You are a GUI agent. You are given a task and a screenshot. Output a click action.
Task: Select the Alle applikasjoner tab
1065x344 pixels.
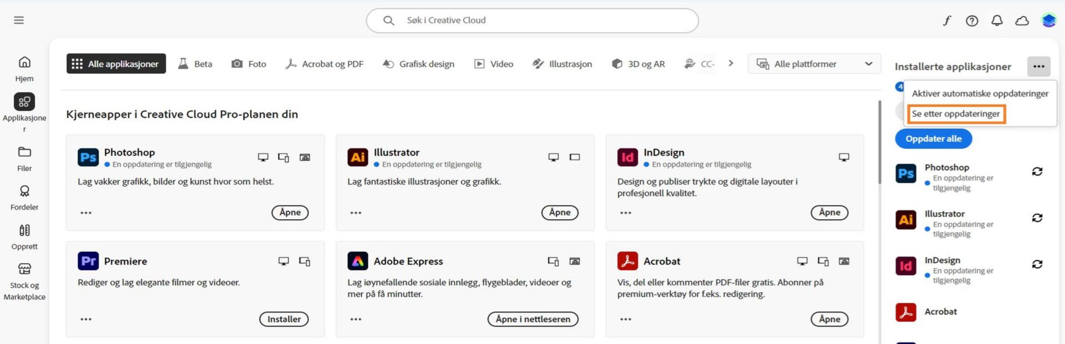tap(116, 64)
